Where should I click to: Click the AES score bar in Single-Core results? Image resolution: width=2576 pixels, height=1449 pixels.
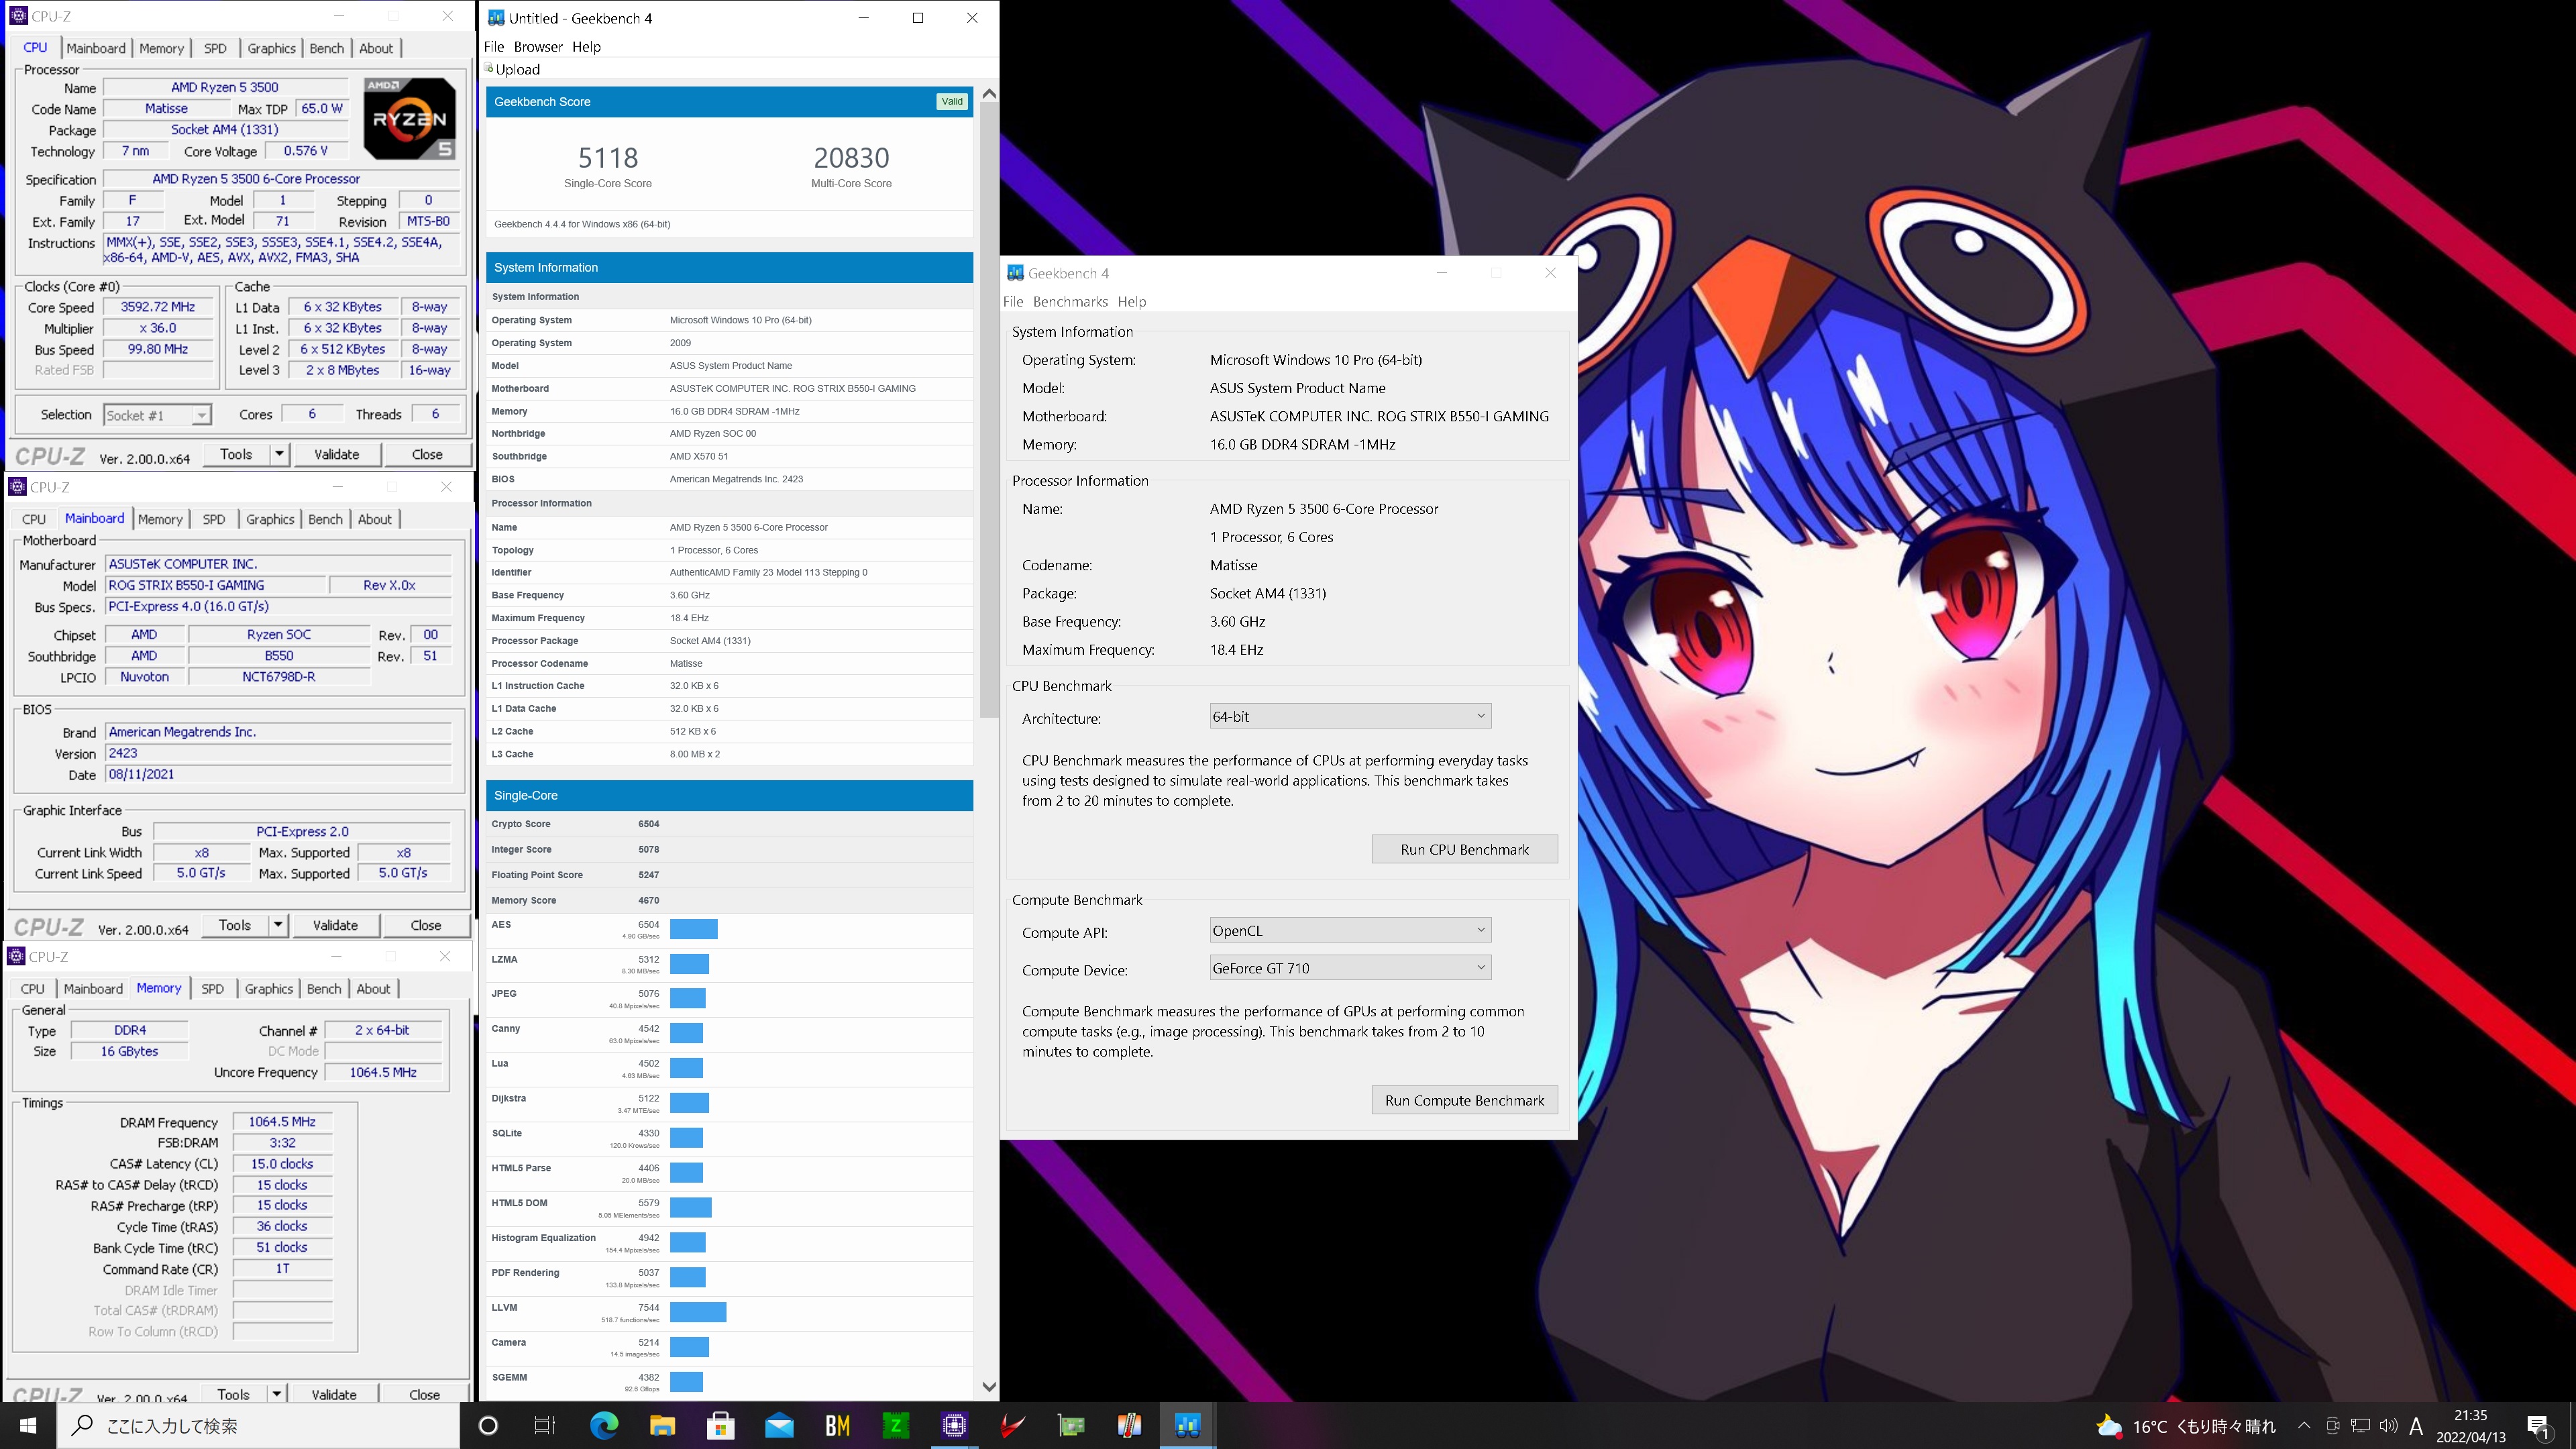[x=694, y=929]
